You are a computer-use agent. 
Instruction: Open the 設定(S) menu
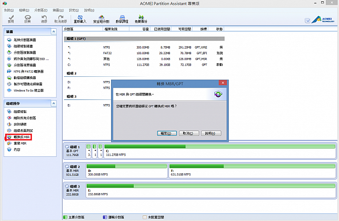(x=74, y=10)
